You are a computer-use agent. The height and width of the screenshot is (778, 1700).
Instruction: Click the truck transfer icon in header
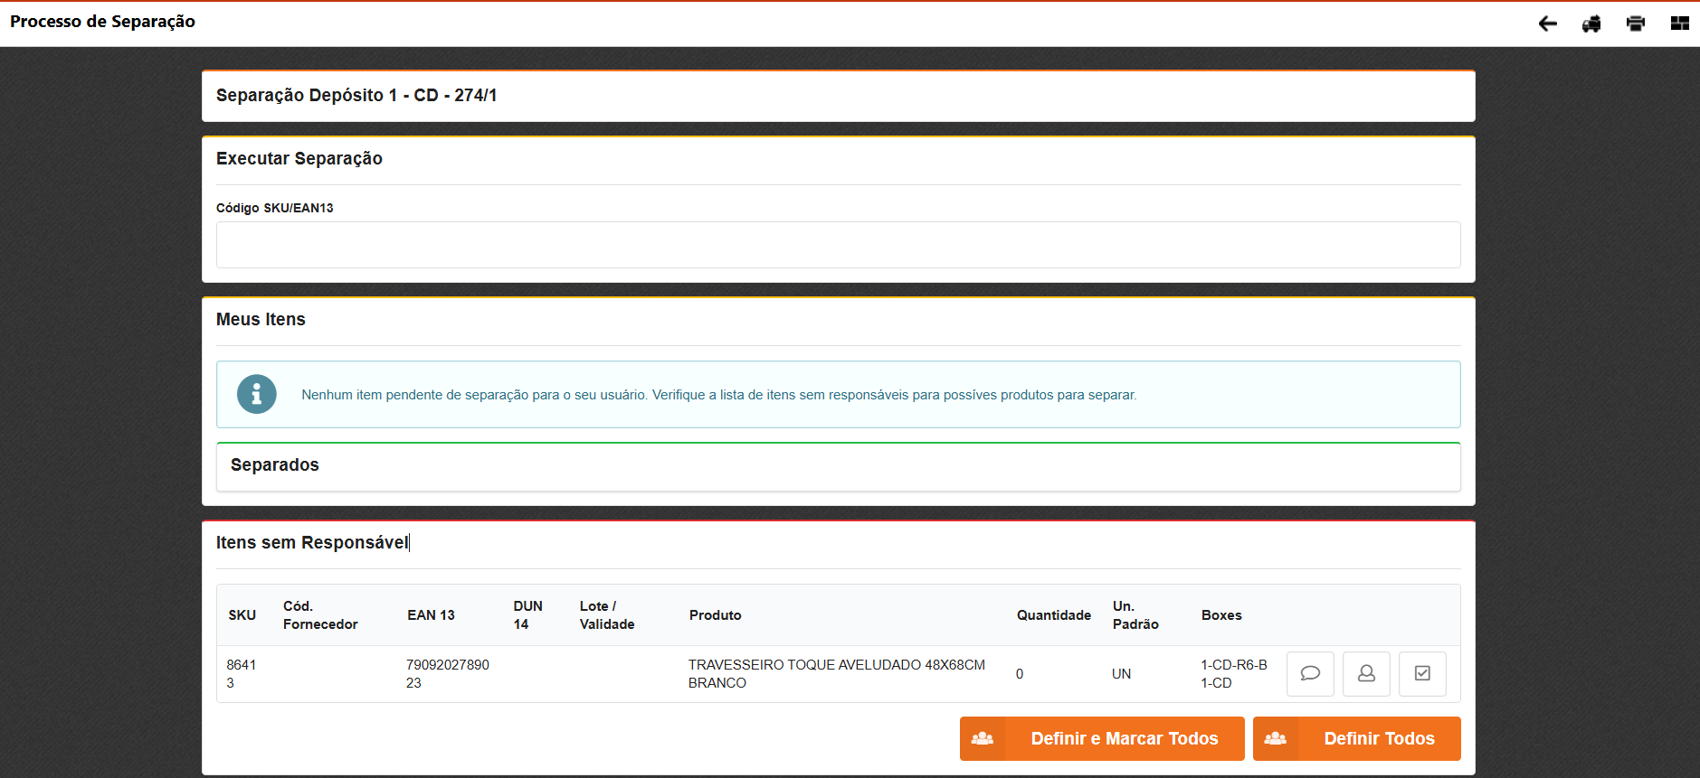pos(1591,23)
